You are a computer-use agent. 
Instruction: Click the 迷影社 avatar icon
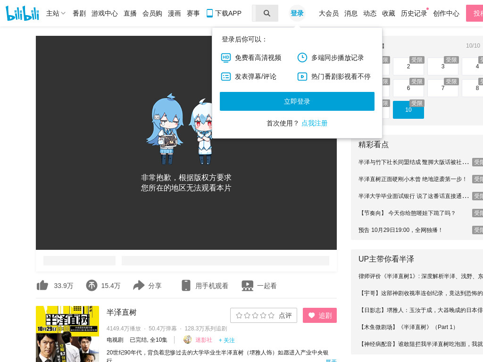click(x=188, y=339)
